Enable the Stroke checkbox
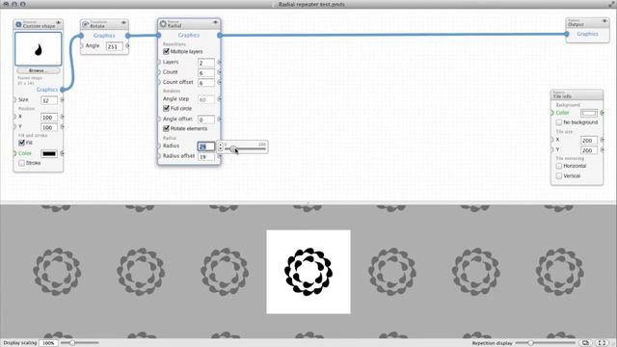This screenshot has height=347, width=617. 21,163
